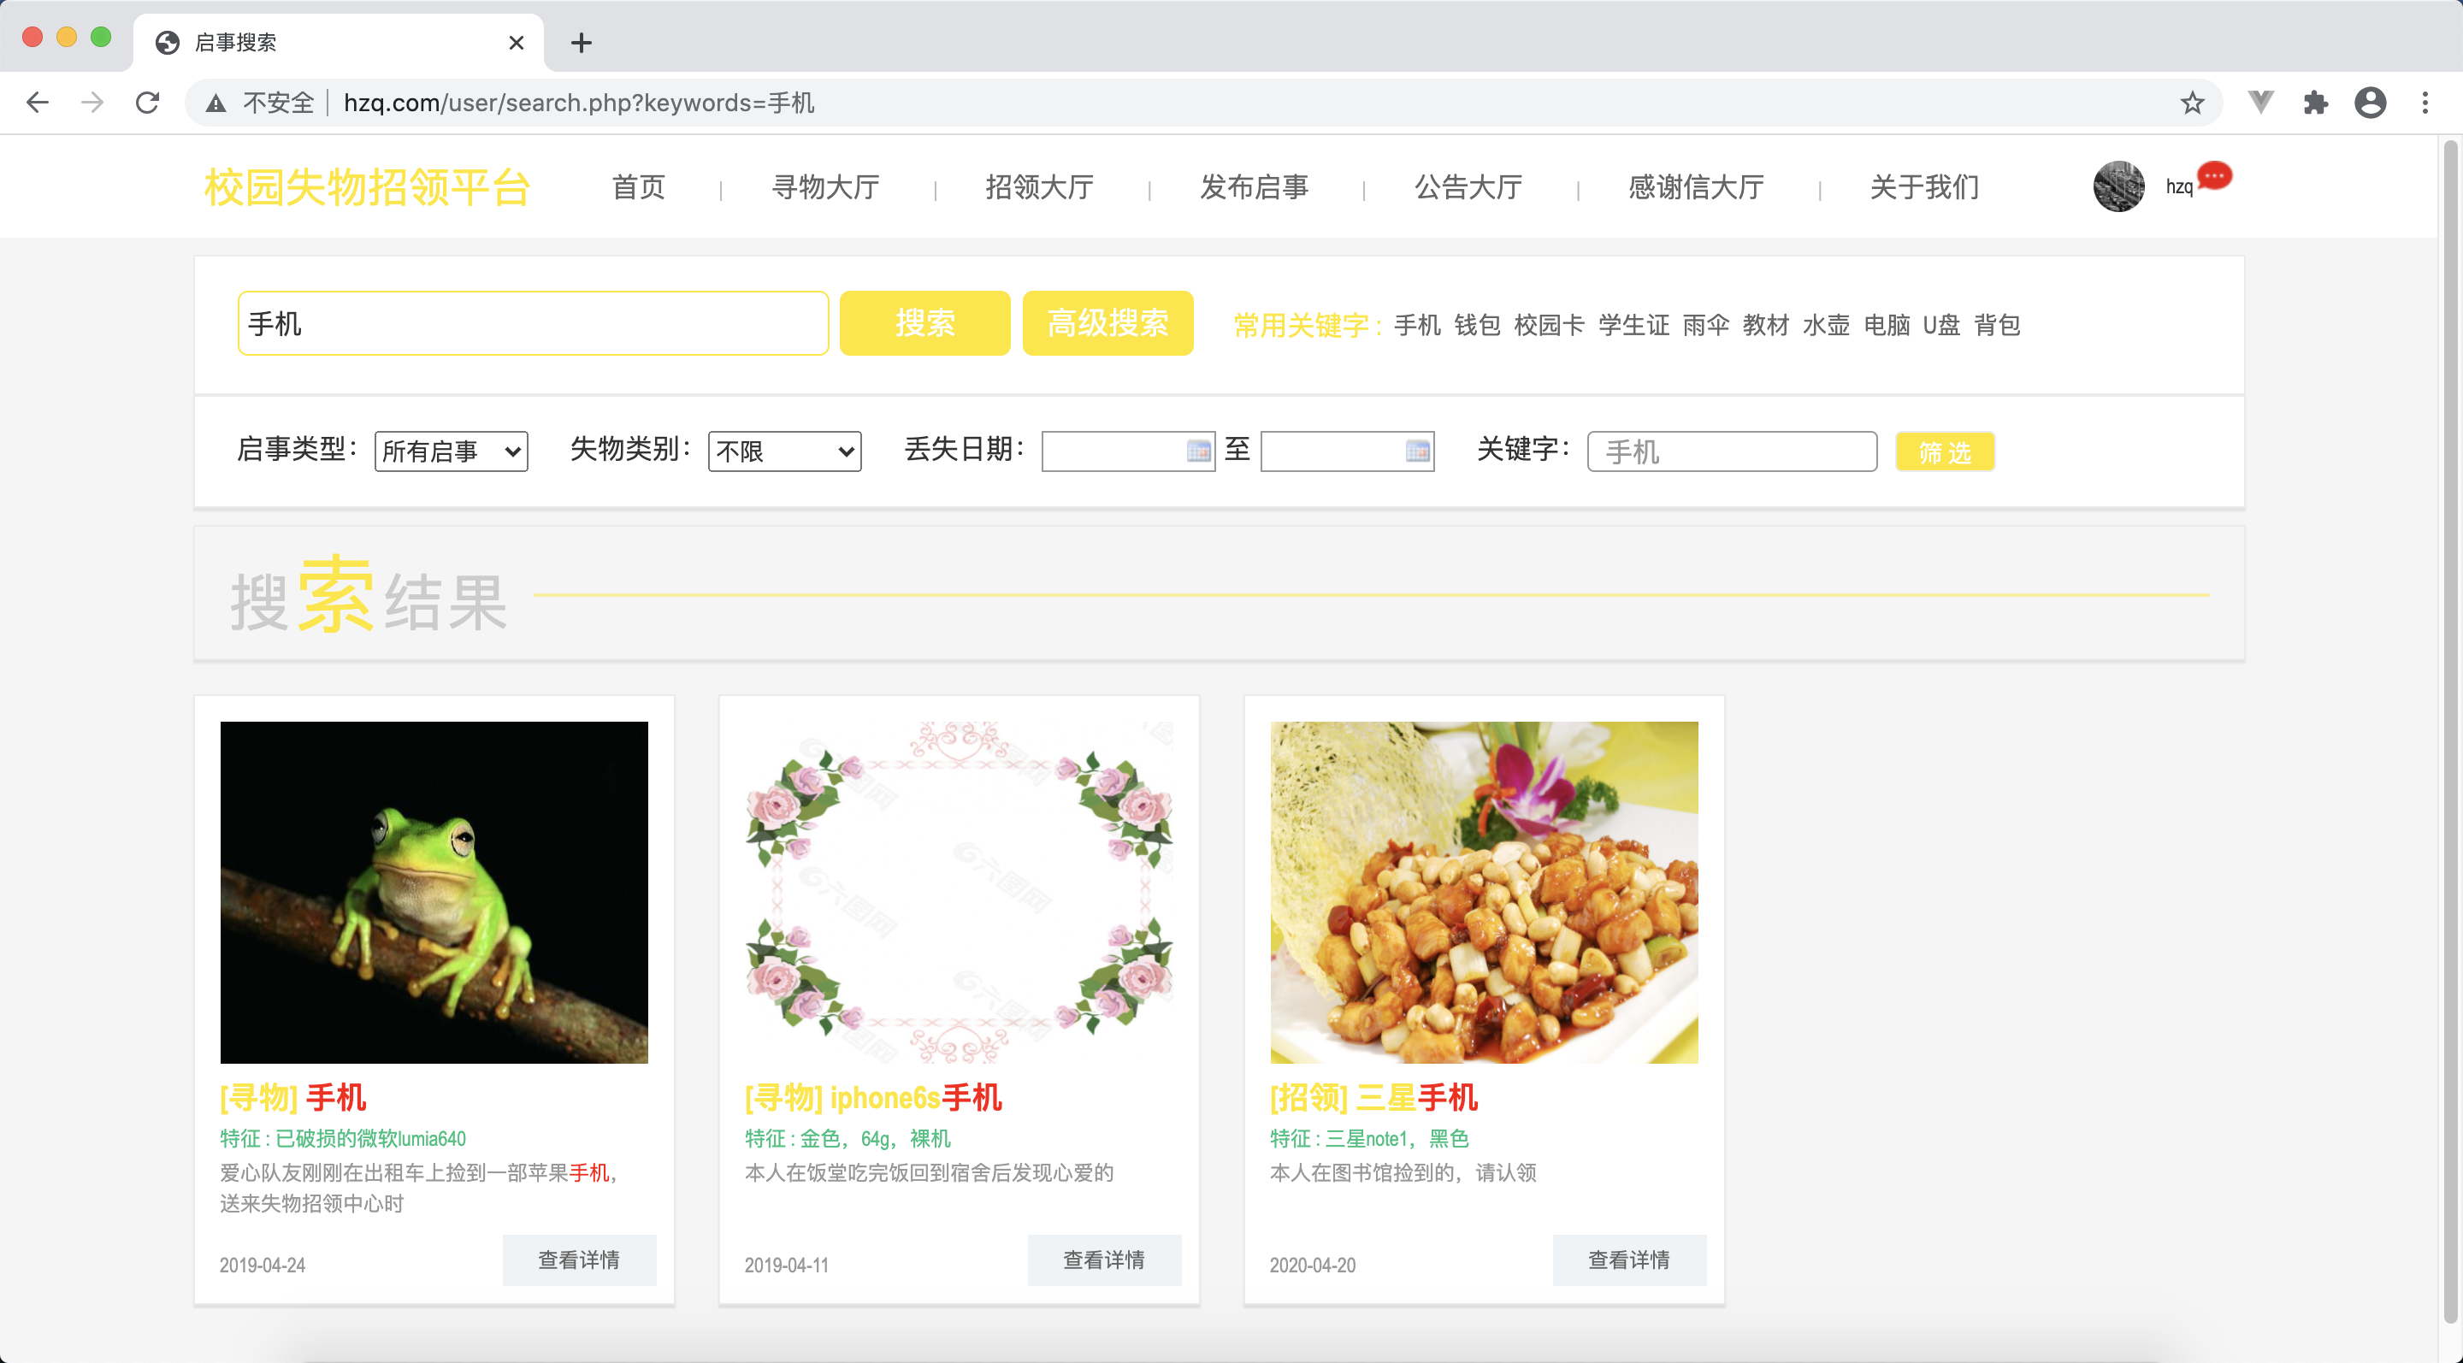
Task: Select common keyword 电脑
Action: pyautogui.click(x=1887, y=325)
